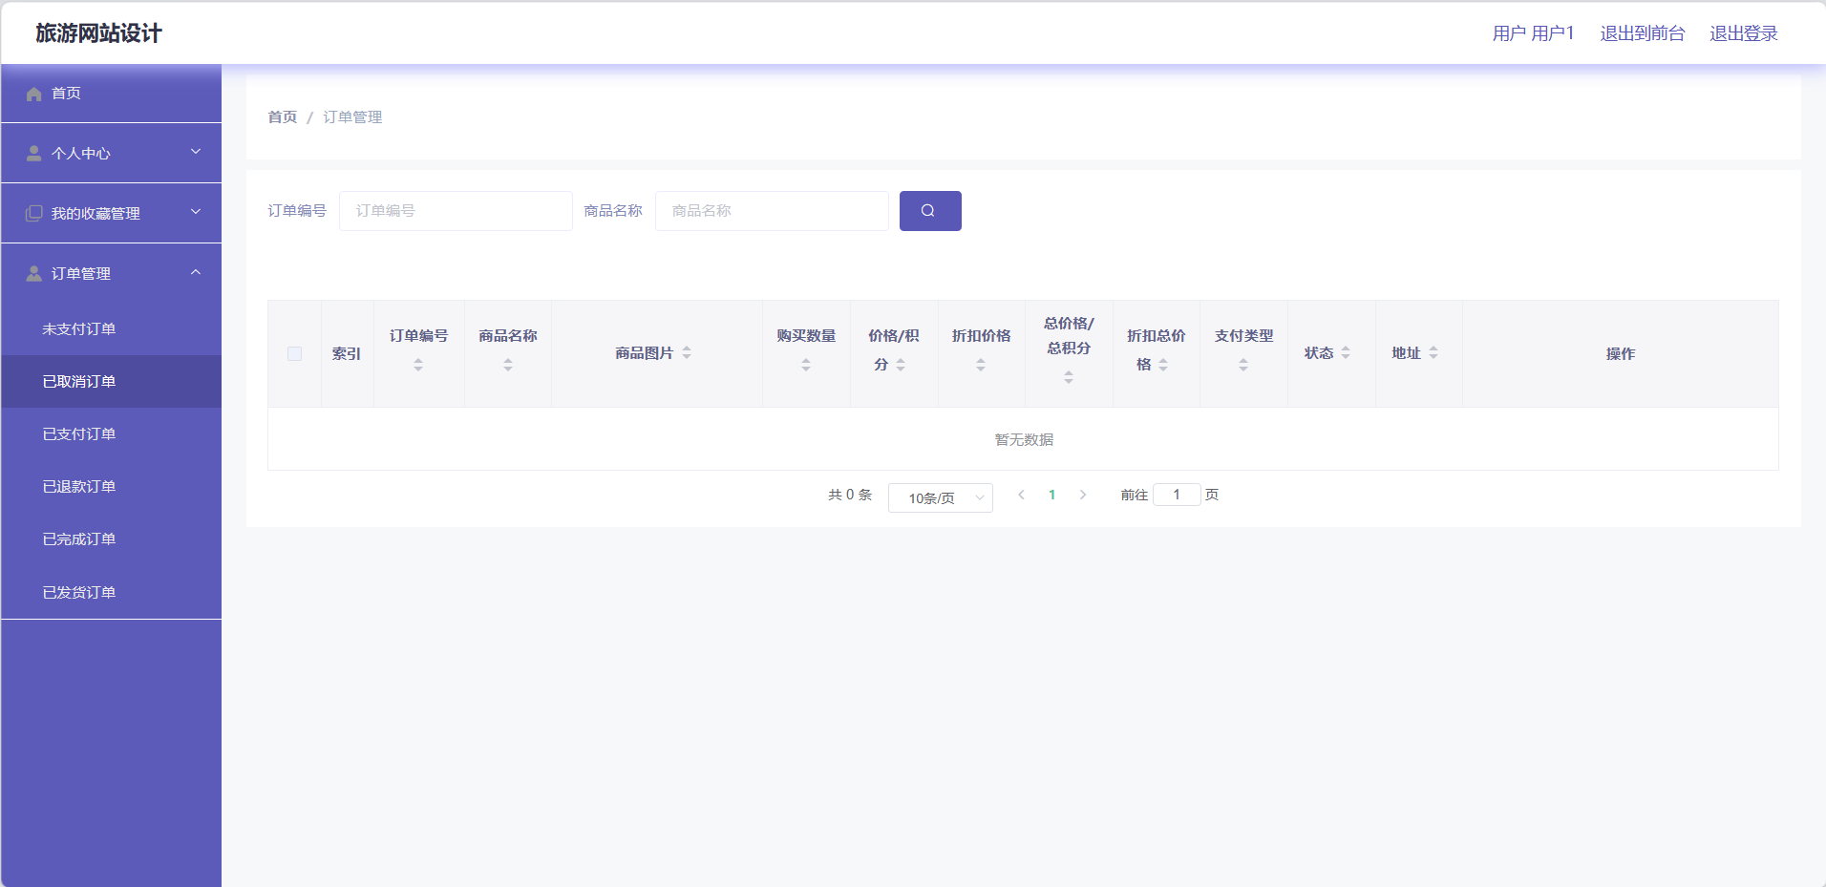
Task: Sort by 商品图片 column arrows
Action: pyautogui.click(x=687, y=353)
